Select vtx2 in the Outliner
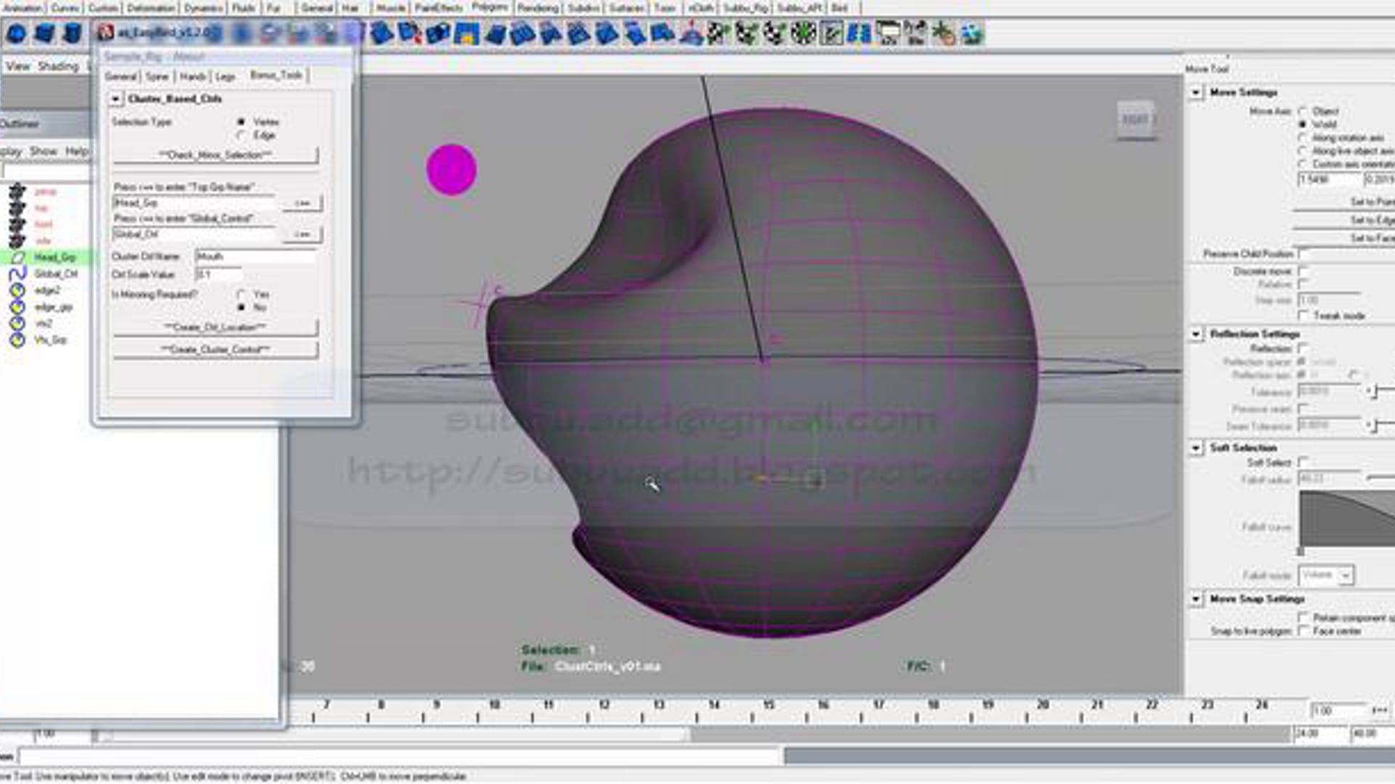Screen dimensions: 1395x784 pos(44,323)
